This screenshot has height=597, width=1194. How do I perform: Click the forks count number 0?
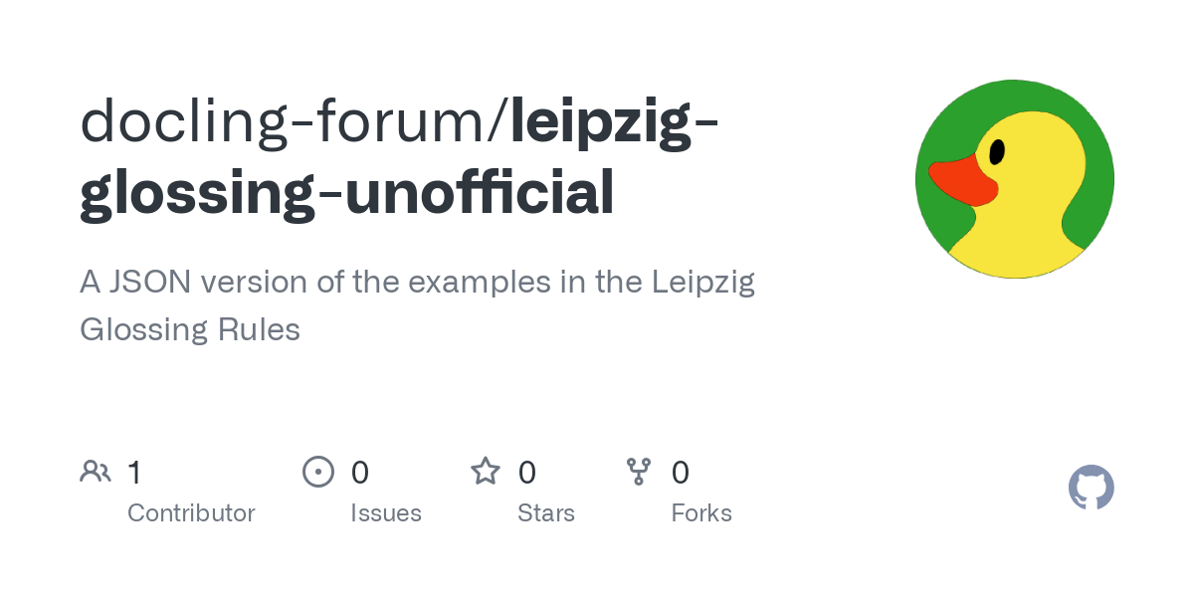coord(681,472)
